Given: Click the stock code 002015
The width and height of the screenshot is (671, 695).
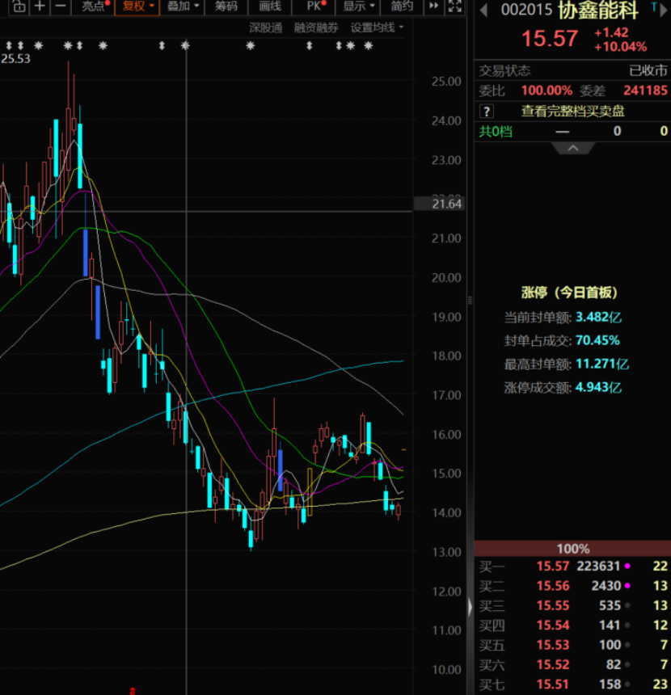Looking at the screenshot, I should (x=526, y=11).
